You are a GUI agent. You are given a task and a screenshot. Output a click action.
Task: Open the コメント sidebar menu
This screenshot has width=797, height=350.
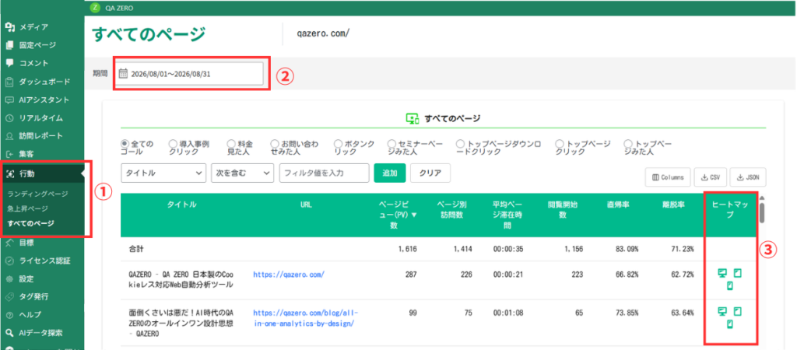34,63
